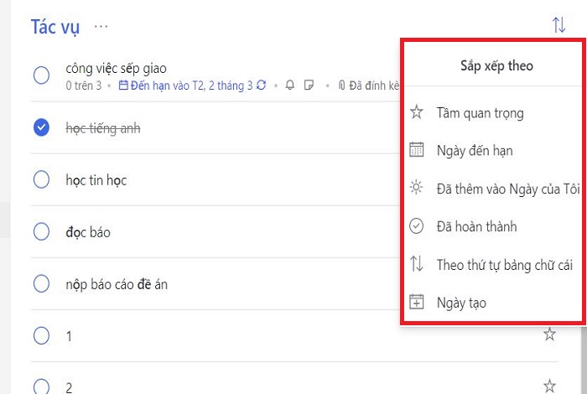This screenshot has height=394, width=587.
Task: Open the task học tiếng anh
Action: 103,128
